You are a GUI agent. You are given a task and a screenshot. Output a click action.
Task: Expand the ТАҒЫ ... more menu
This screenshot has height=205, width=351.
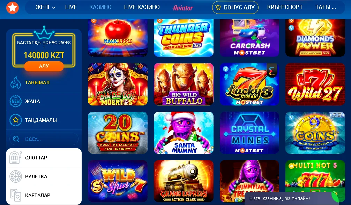pyautogui.click(x=326, y=7)
